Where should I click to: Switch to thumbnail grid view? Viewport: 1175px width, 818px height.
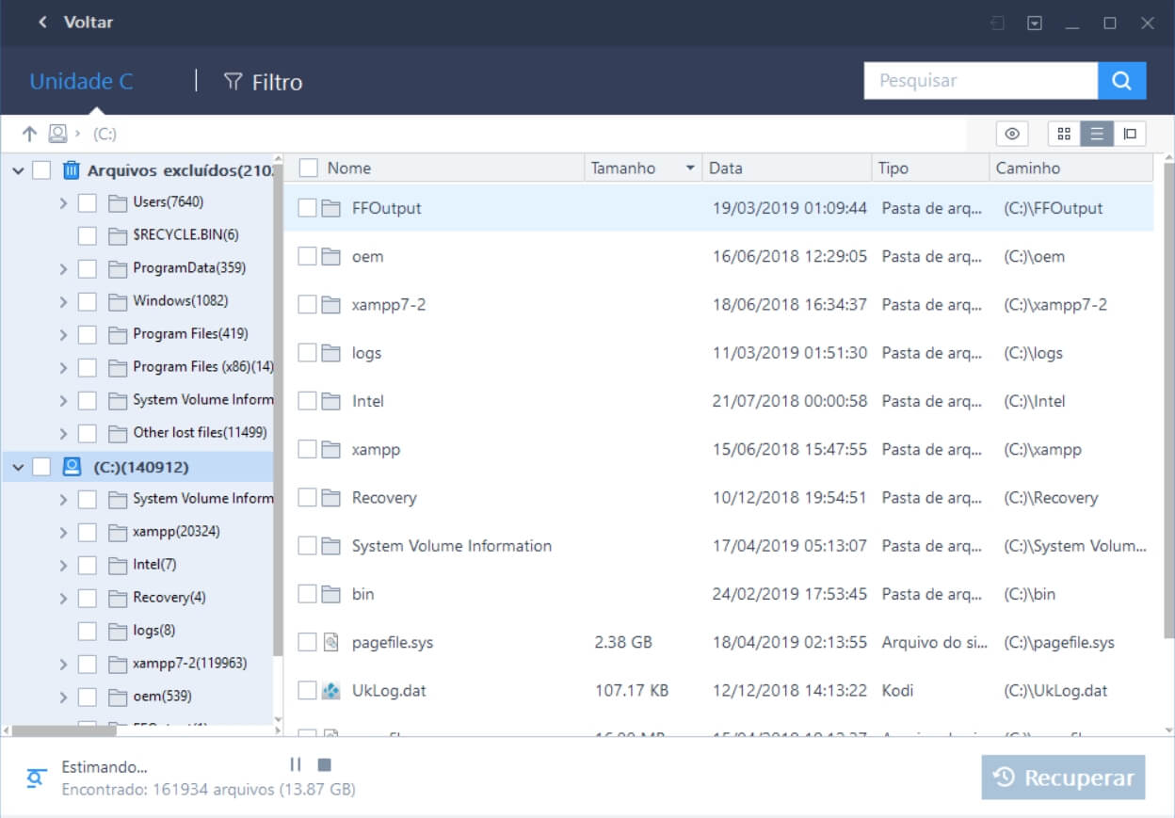click(x=1064, y=134)
